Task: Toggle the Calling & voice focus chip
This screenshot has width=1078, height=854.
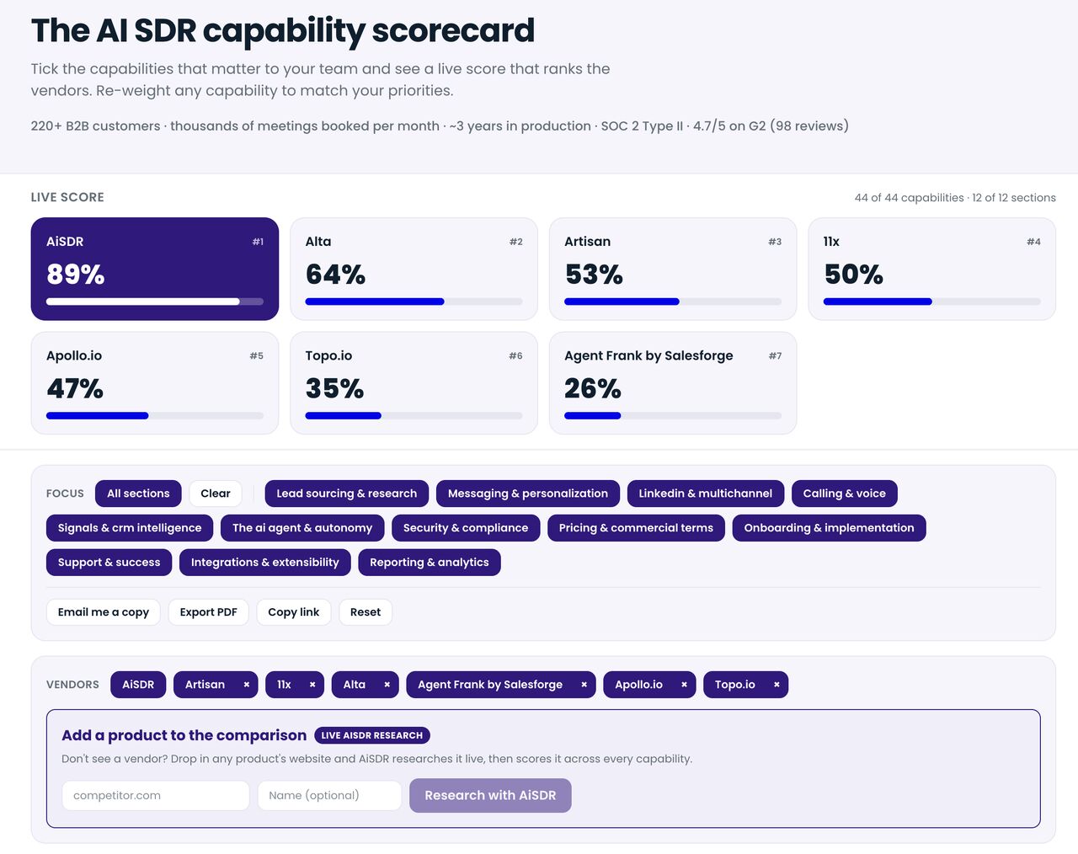Action: 845,494
